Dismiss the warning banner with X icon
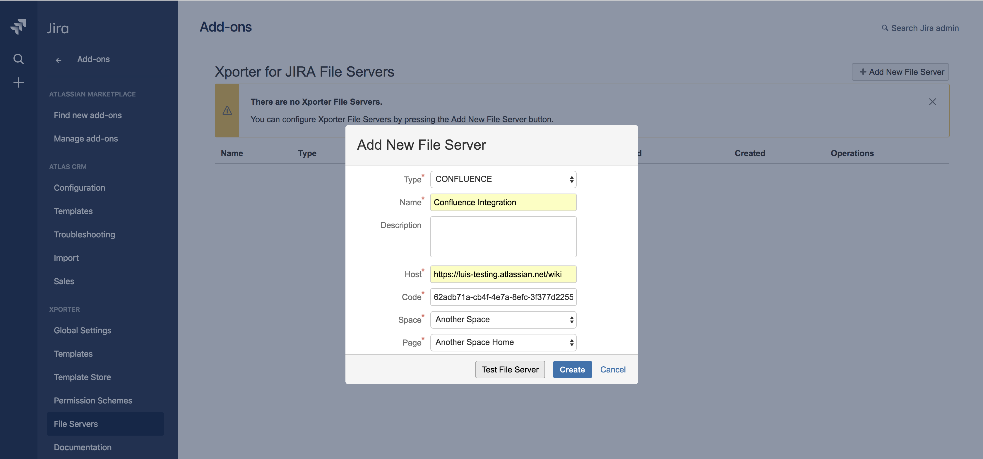Image resolution: width=983 pixels, height=459 pixels. (932, 102)
